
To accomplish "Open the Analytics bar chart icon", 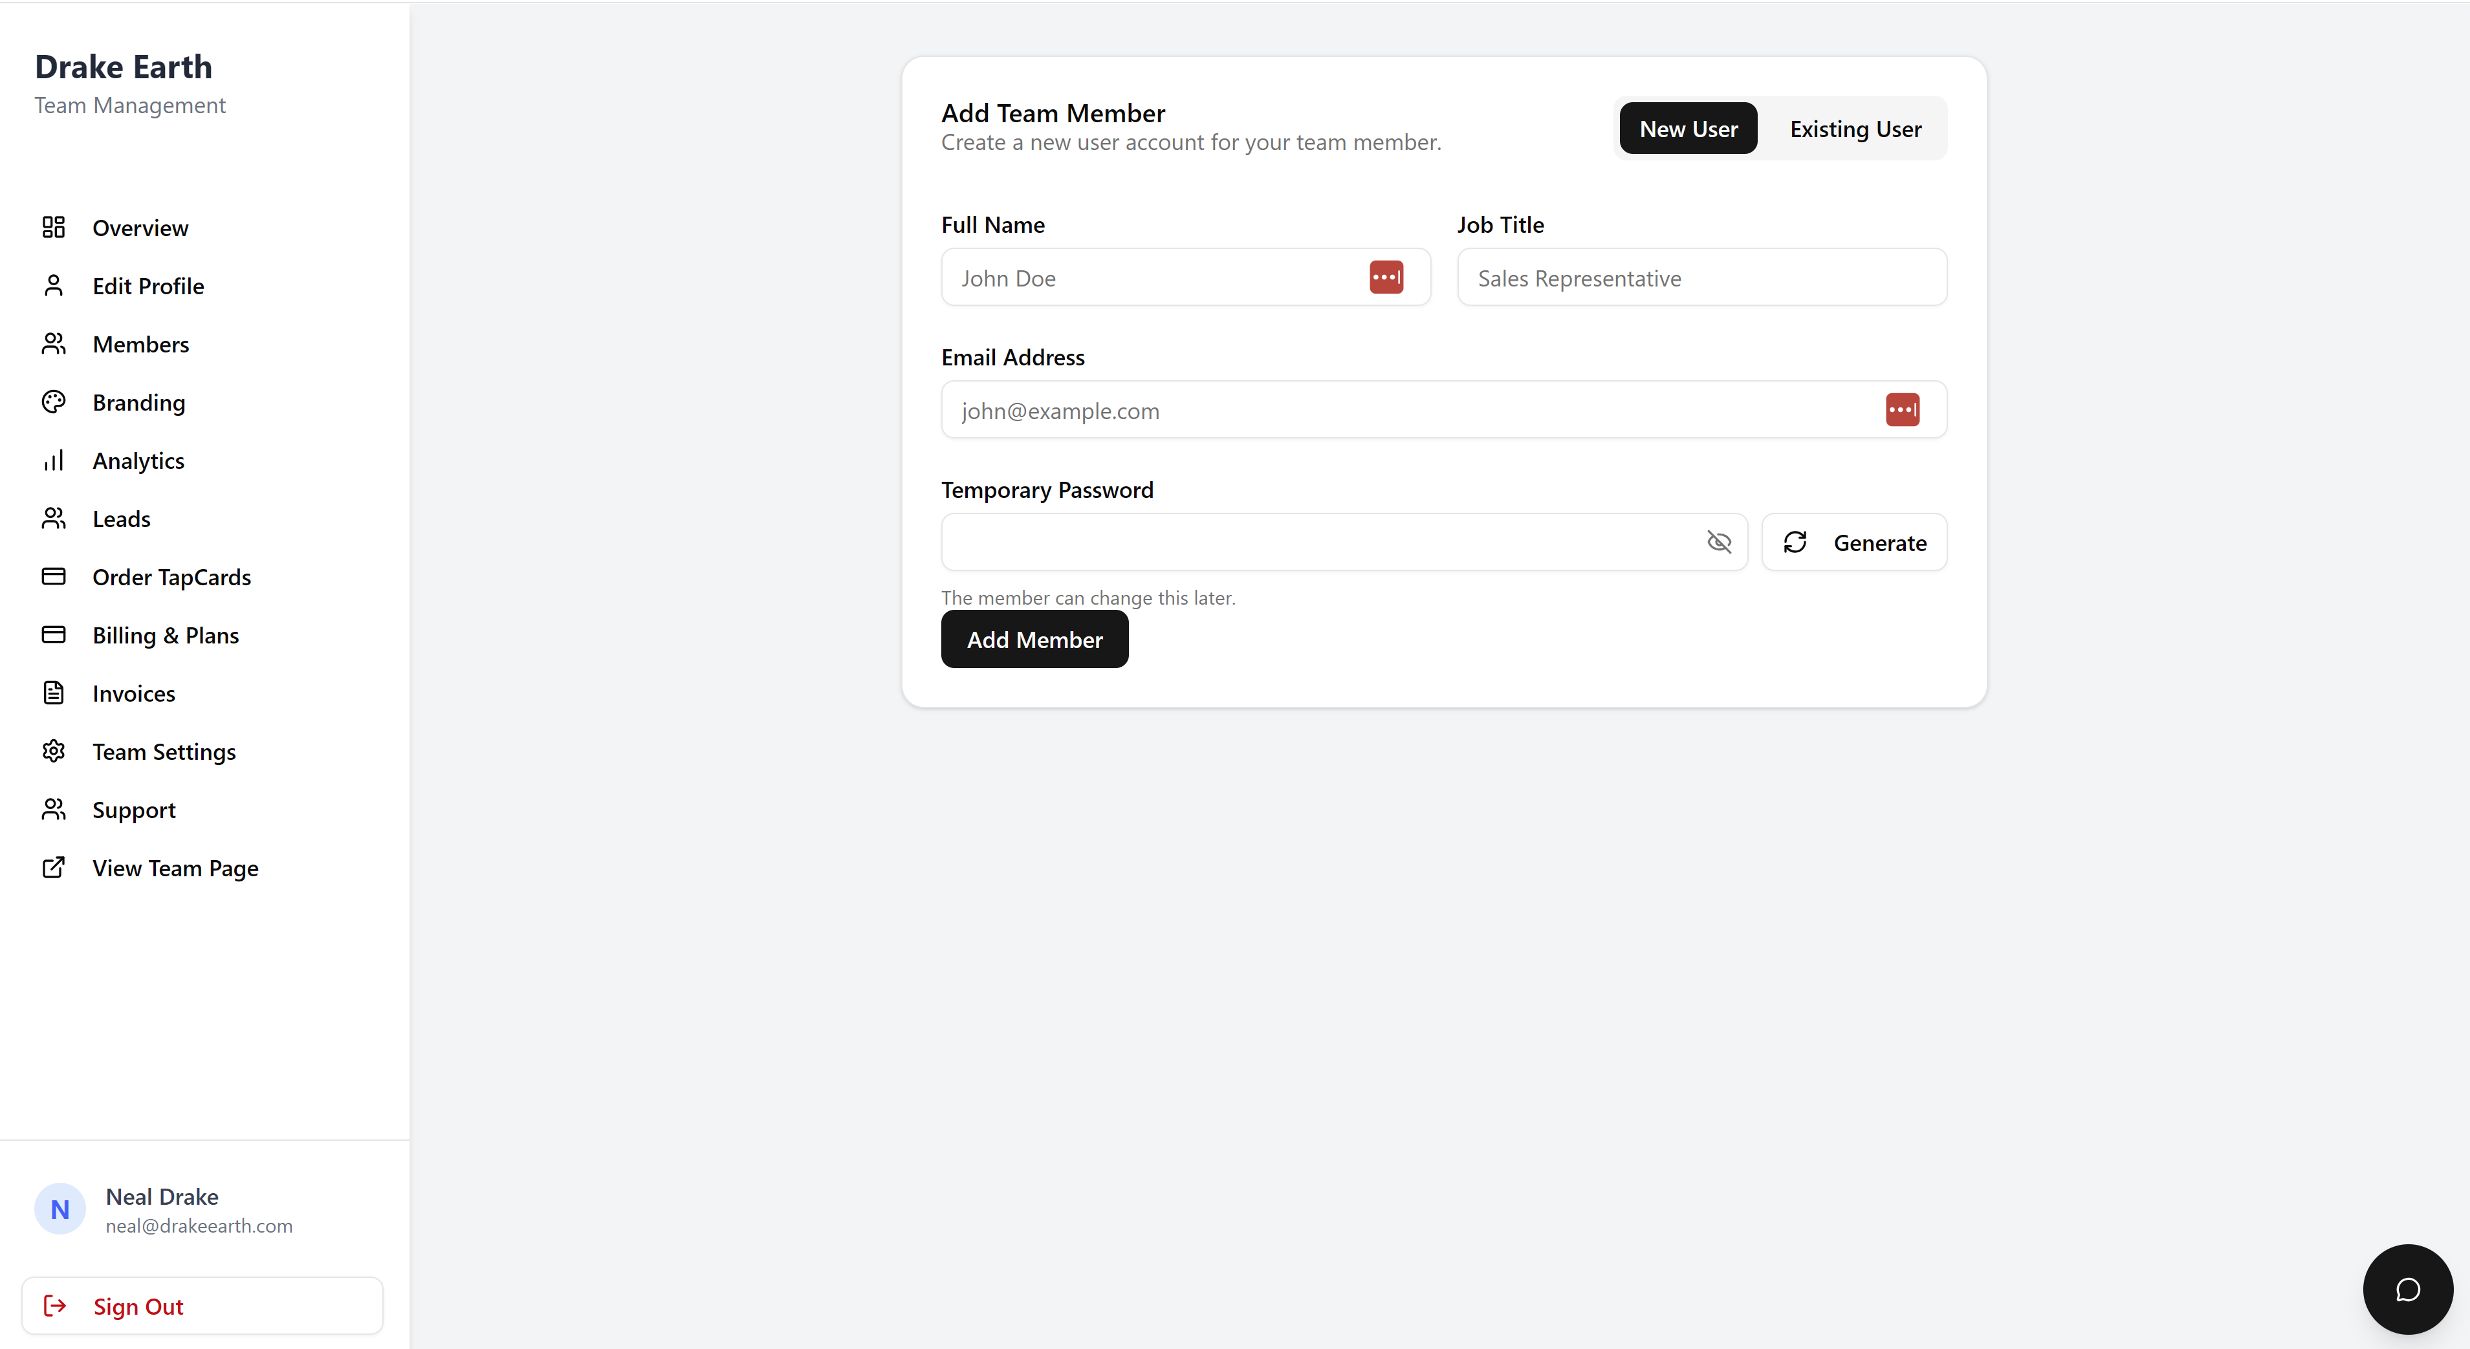I will click(x=54, y=460).
